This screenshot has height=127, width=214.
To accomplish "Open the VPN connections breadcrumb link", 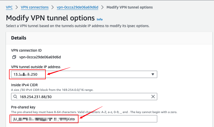I will click(x=35, y=7).
